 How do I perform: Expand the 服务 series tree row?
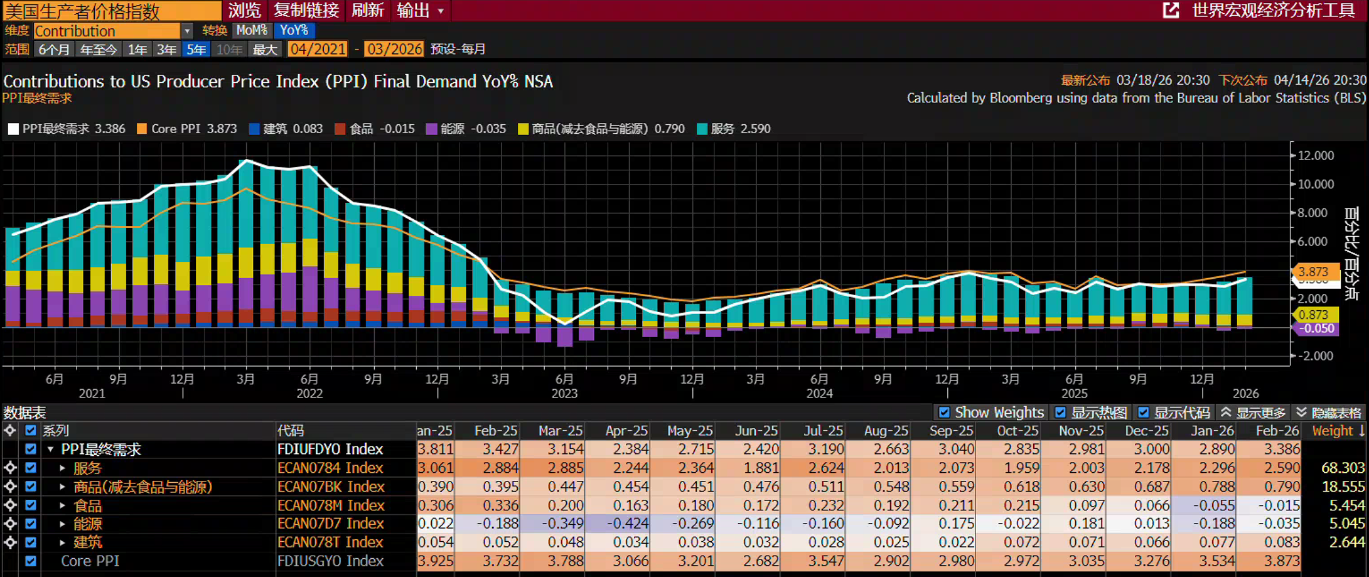(x=62, y=468)
